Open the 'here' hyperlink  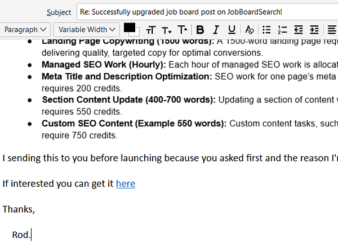point(125,183)
